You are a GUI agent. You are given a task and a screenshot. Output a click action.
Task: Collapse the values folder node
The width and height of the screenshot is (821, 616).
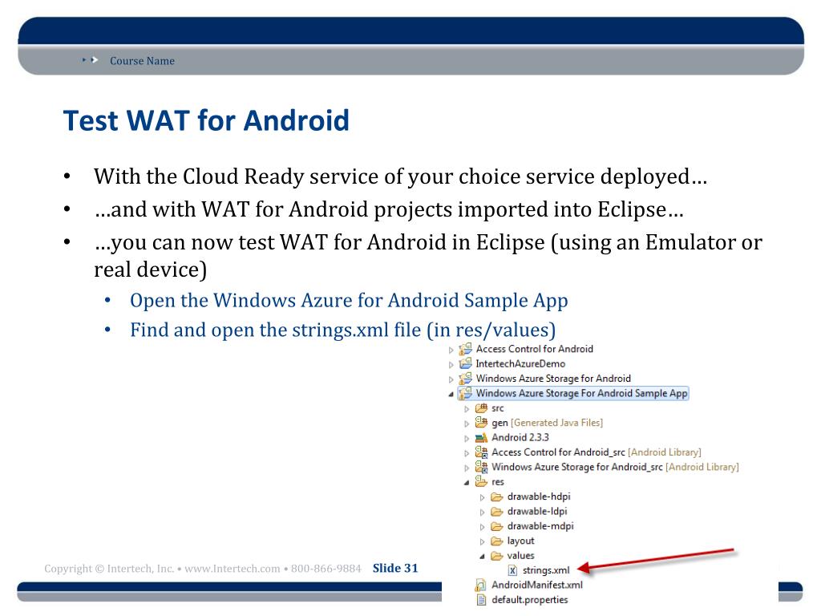pyautogui.click(x=482, y=557)
